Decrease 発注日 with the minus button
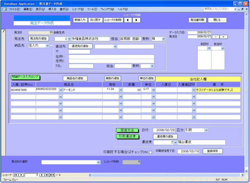Screen dimensions: 250x183 216,37
